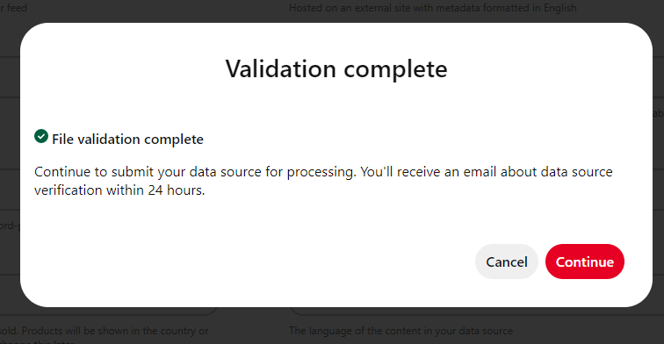The height and width of the screenshot is (344, 664).
Task: Click the phrase 'receive an email' in message
Action: 446,172
